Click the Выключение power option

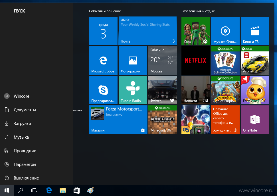(37, 178)
